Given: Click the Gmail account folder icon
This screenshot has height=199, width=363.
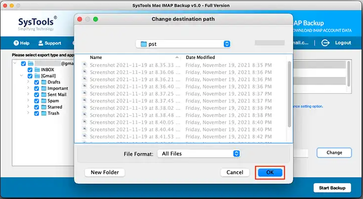Looking at the screenshot, I should 30,64.
